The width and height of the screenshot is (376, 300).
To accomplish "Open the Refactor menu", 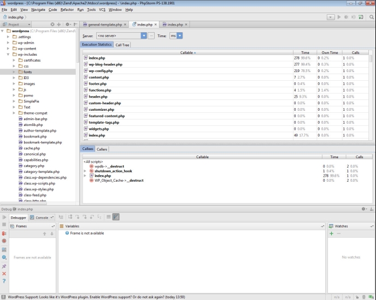I will pos(67,9).
